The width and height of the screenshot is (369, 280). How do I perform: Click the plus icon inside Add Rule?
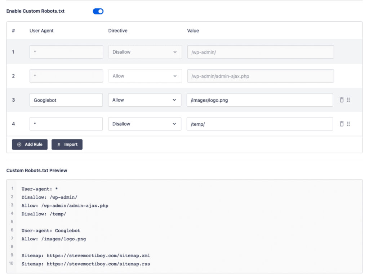[x=19, y=145]
